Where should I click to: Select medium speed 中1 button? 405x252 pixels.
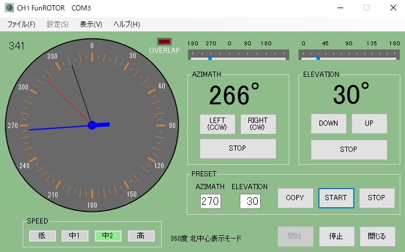(75, 236)
